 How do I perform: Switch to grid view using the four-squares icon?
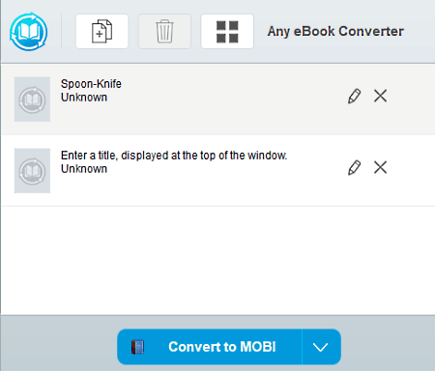[x=227, y=32]
